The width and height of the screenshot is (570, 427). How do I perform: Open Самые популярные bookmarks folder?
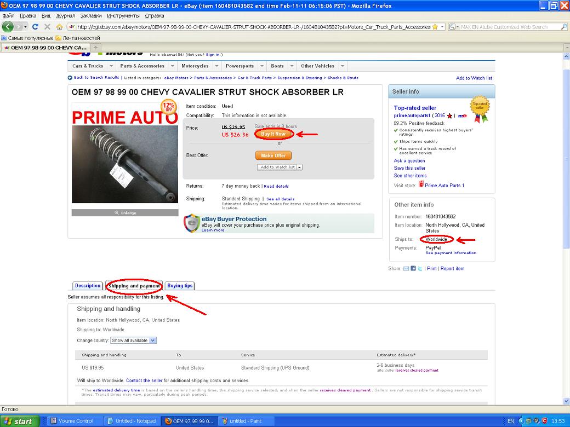[x=27, y=38]
